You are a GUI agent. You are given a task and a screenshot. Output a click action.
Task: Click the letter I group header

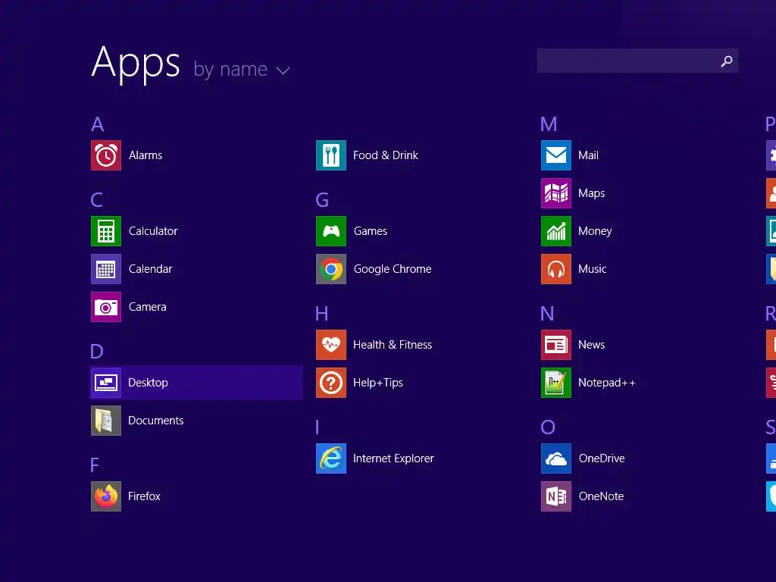point(318,427)
